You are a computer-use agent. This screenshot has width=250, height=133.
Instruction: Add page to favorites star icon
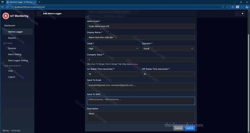[x=227, y=7]
